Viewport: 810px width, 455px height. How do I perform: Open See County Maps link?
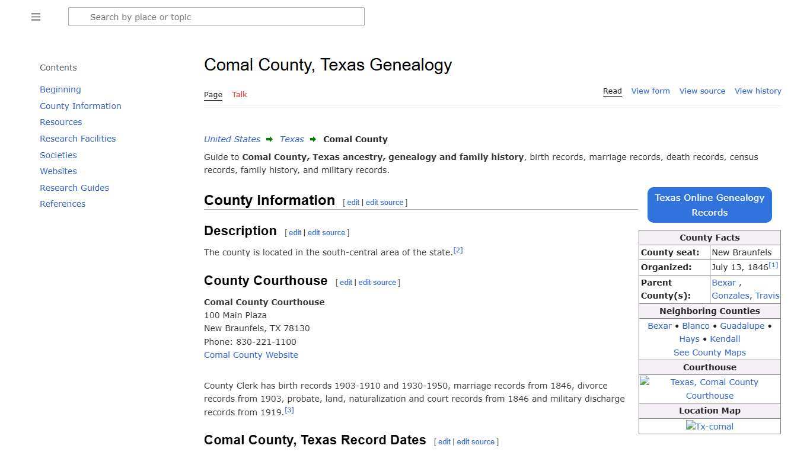(x=709, y=352)
